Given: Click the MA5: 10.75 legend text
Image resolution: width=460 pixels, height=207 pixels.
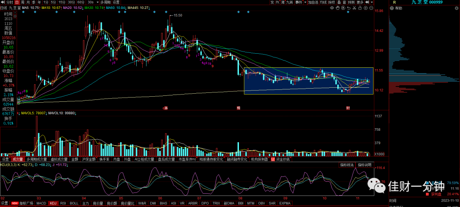Looking at the screenshot, I should pos(32,8).
